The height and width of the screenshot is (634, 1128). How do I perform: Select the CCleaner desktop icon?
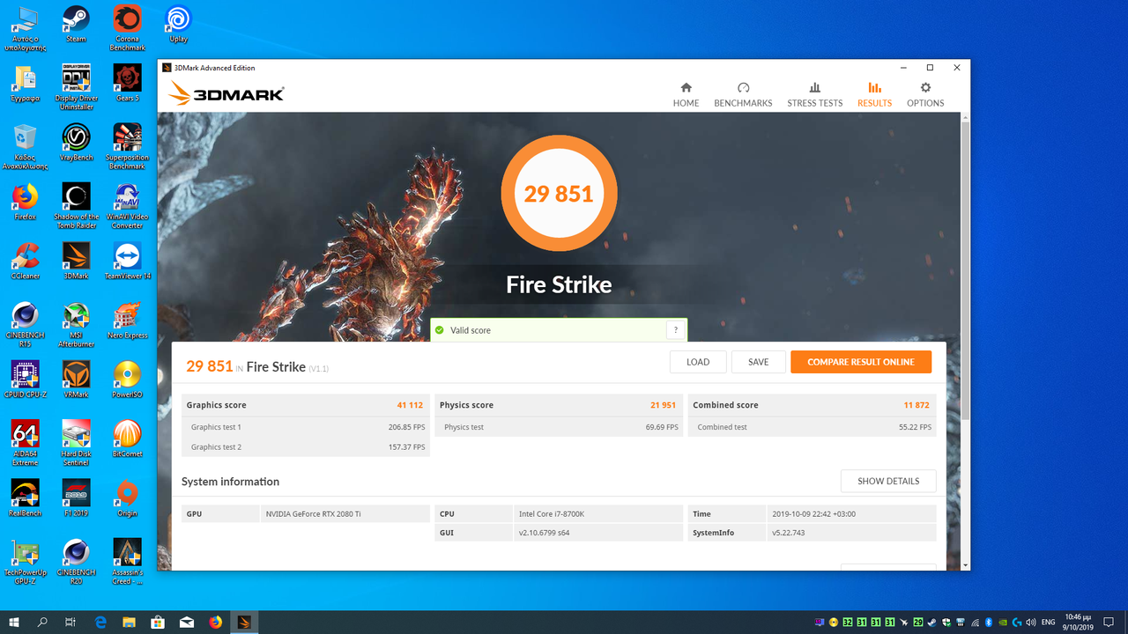coord(25,260)
